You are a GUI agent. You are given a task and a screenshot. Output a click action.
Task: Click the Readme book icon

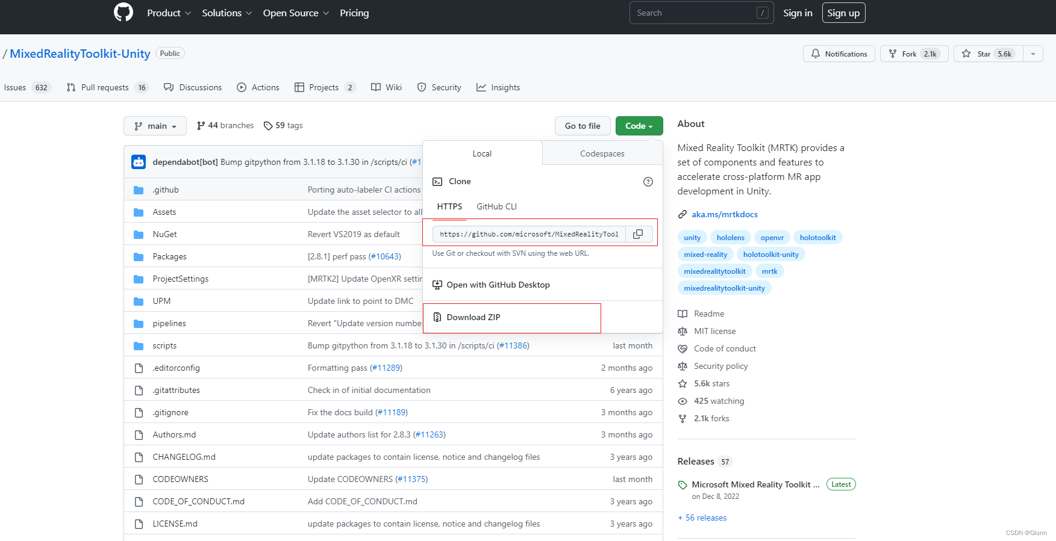(683, 314)
